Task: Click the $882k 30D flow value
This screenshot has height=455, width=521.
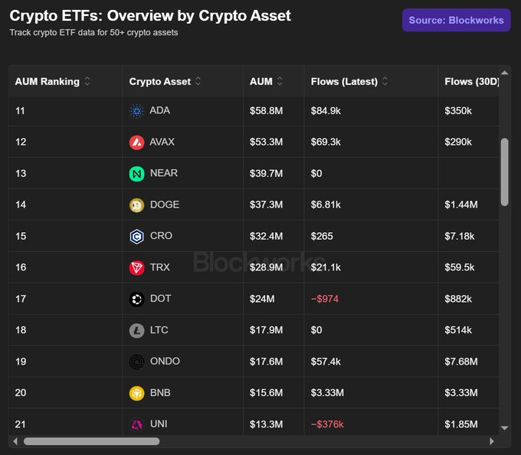Action: [x=458, y=299]
